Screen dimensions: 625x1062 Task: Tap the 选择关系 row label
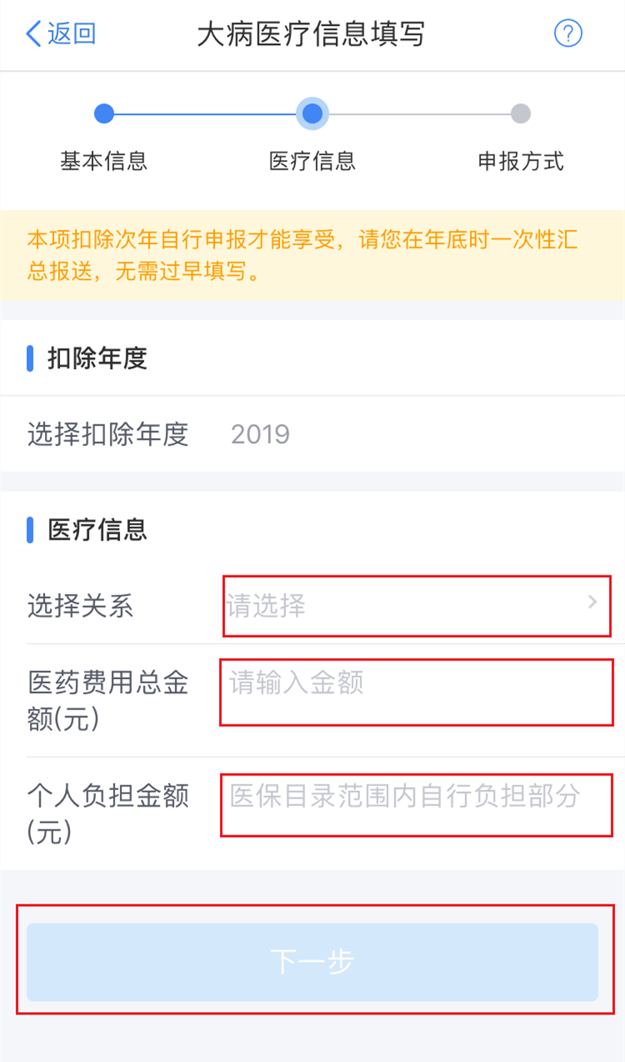80,606
